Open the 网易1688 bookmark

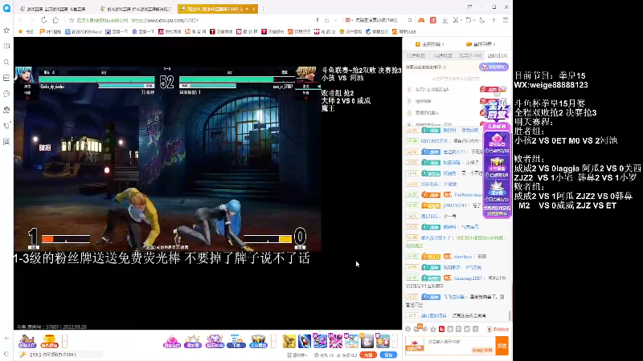coord(404,31)
